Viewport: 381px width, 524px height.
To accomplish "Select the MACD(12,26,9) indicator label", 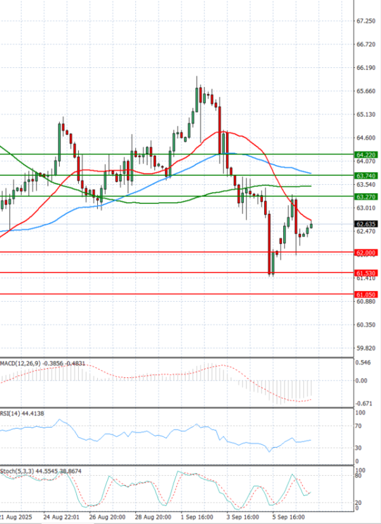I will [x=43, y=363].
